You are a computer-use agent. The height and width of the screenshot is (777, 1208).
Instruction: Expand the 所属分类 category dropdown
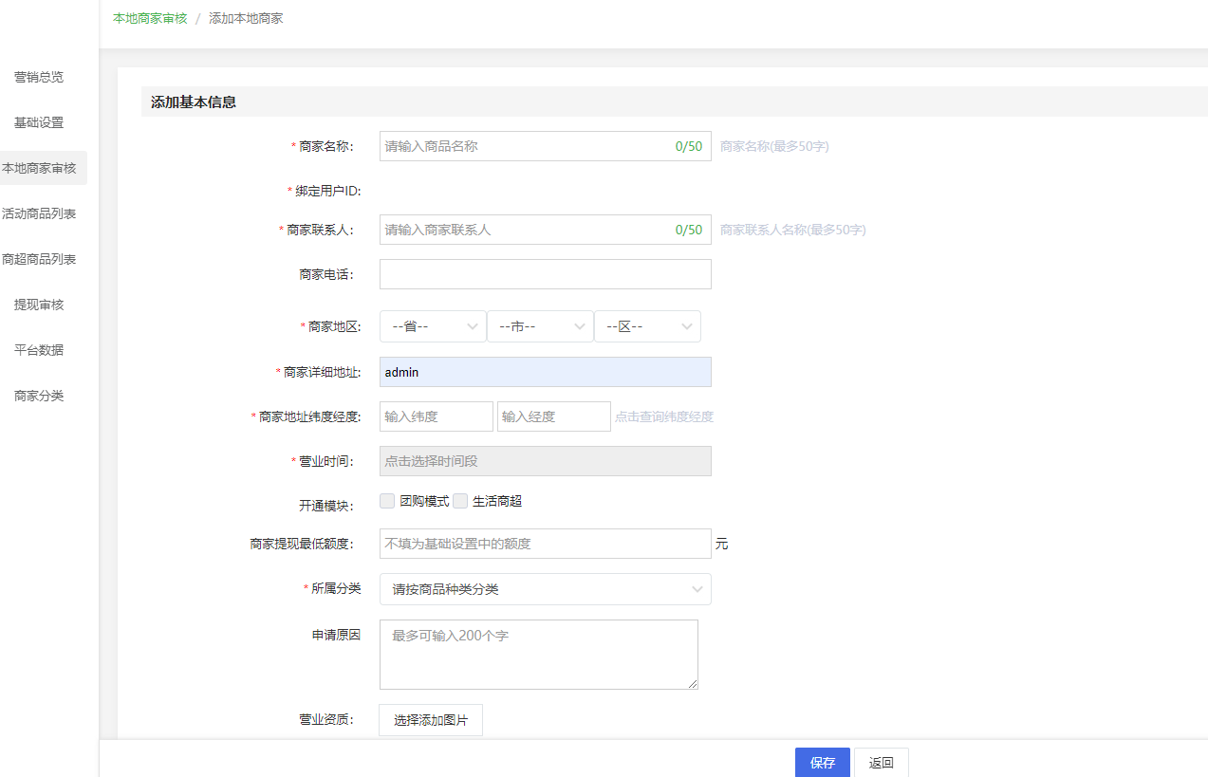545,589
